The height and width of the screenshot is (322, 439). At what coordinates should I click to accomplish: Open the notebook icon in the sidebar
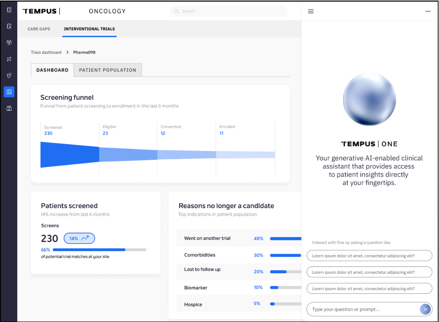(9, 10)
